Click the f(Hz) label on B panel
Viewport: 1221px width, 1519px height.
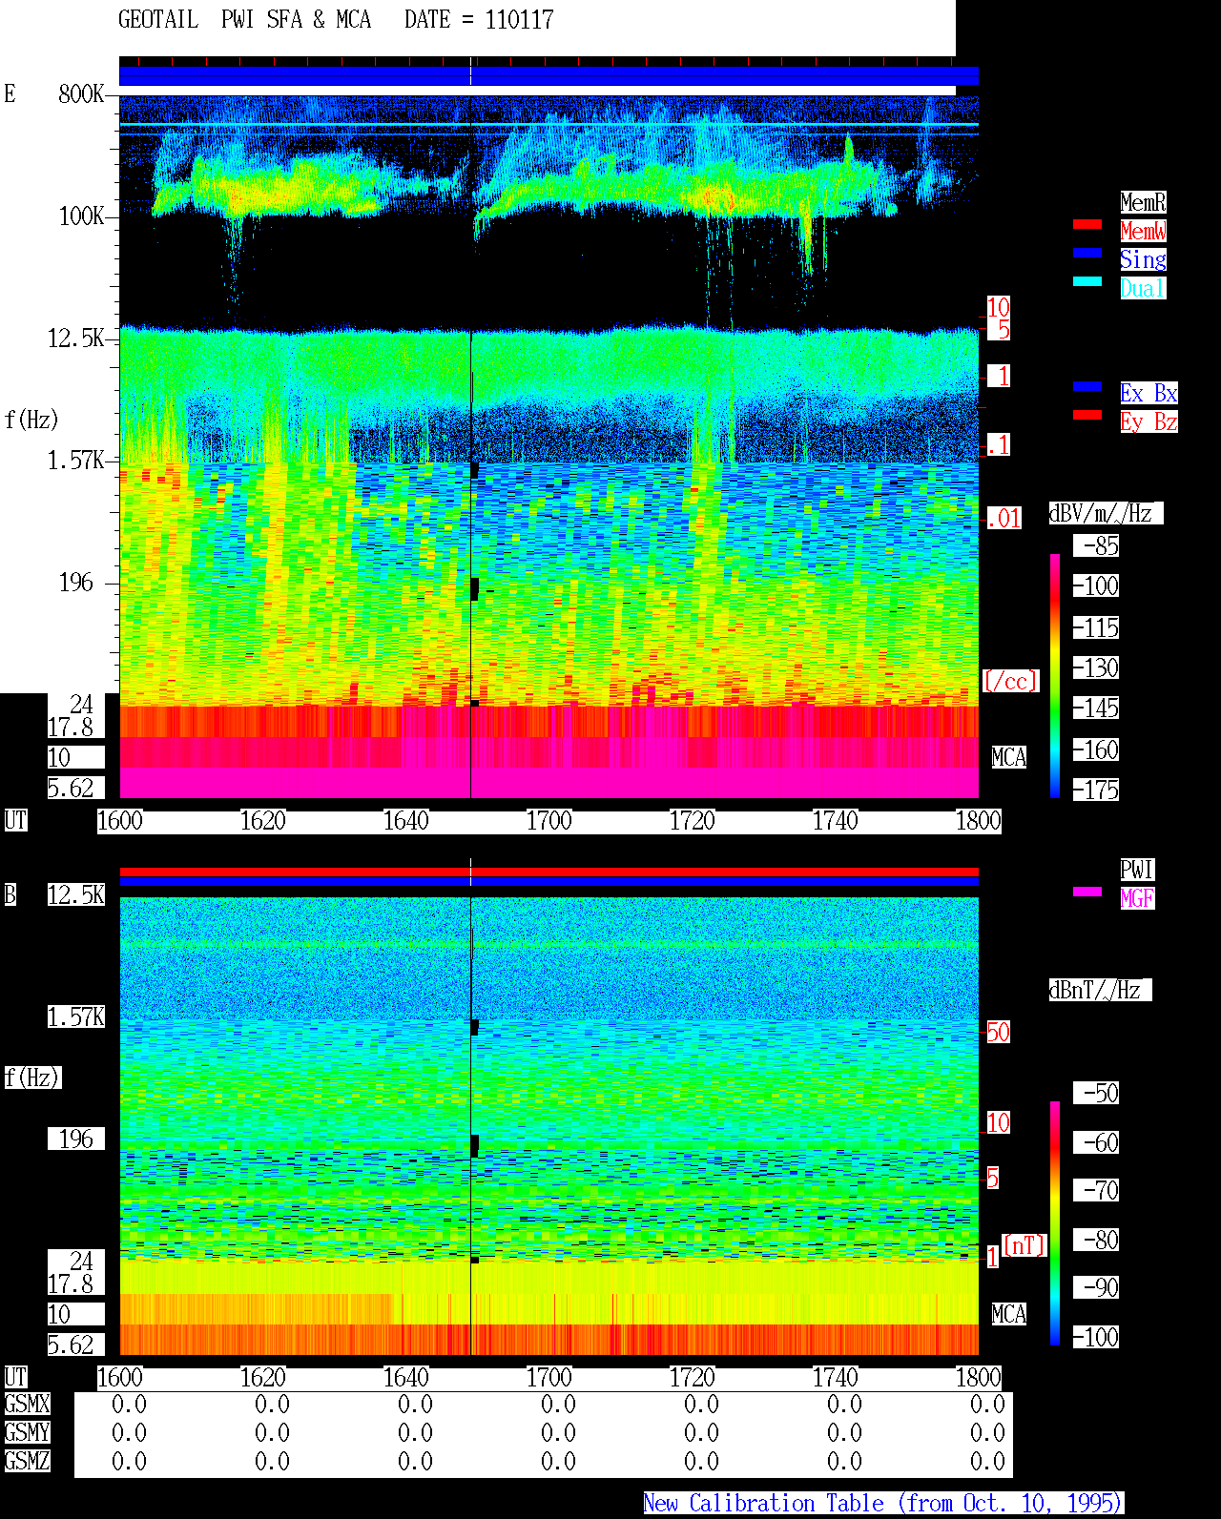click(x=31, y=1078)
